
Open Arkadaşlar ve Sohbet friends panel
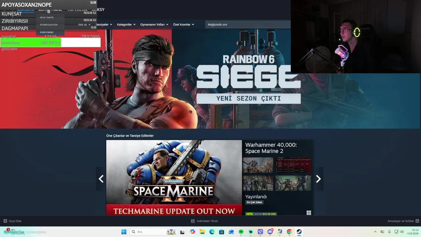pyautogui.click(x=403, y=221)
